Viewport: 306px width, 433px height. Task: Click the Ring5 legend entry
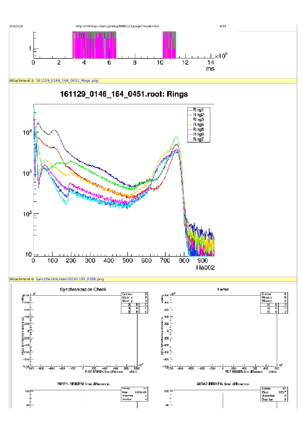point(199,129)
